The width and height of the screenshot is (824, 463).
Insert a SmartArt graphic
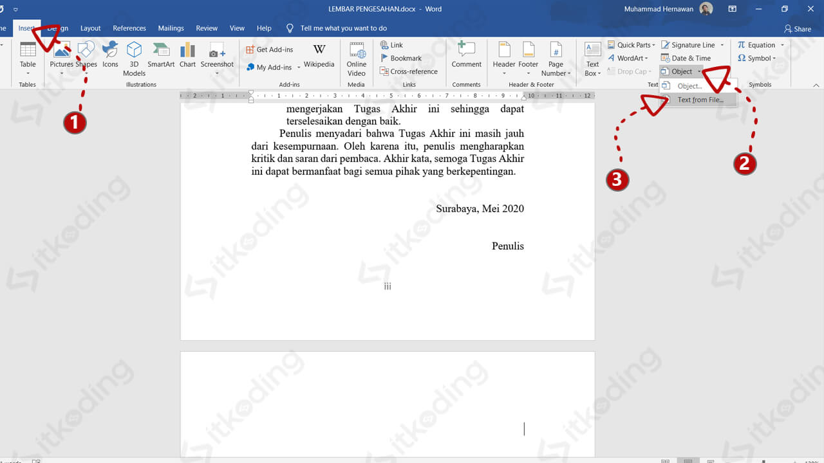tap(161, 55)
